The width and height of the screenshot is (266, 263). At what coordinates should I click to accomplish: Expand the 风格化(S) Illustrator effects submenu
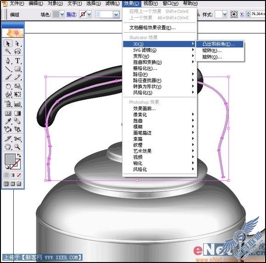[160, 93]
